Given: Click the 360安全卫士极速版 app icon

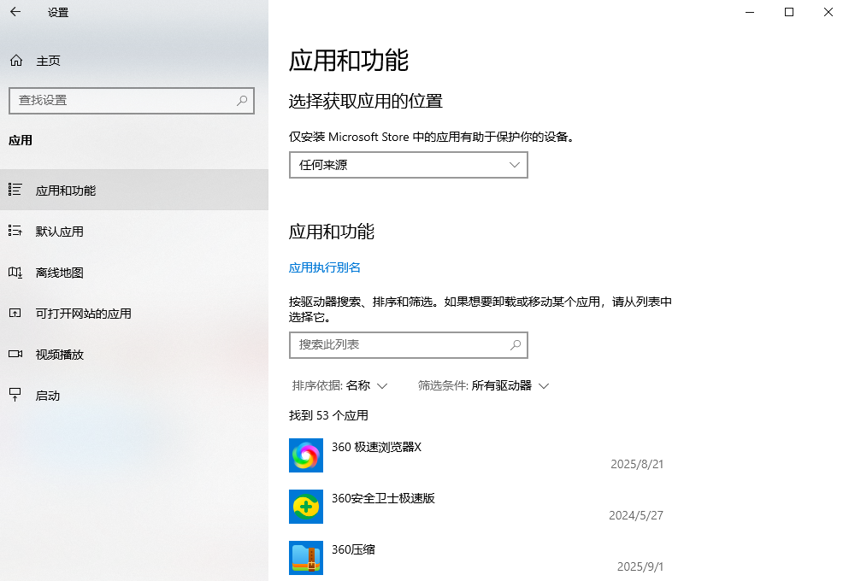Looking at the screenshot, I should coord(306,507).
